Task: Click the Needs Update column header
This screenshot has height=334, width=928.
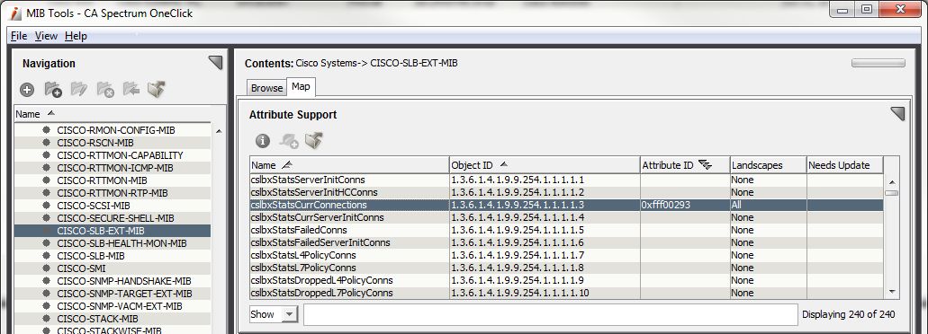Action: point(845,165)
